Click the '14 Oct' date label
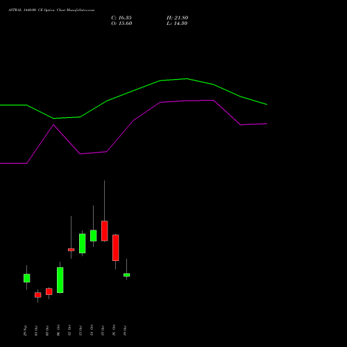 coord(92,330)
